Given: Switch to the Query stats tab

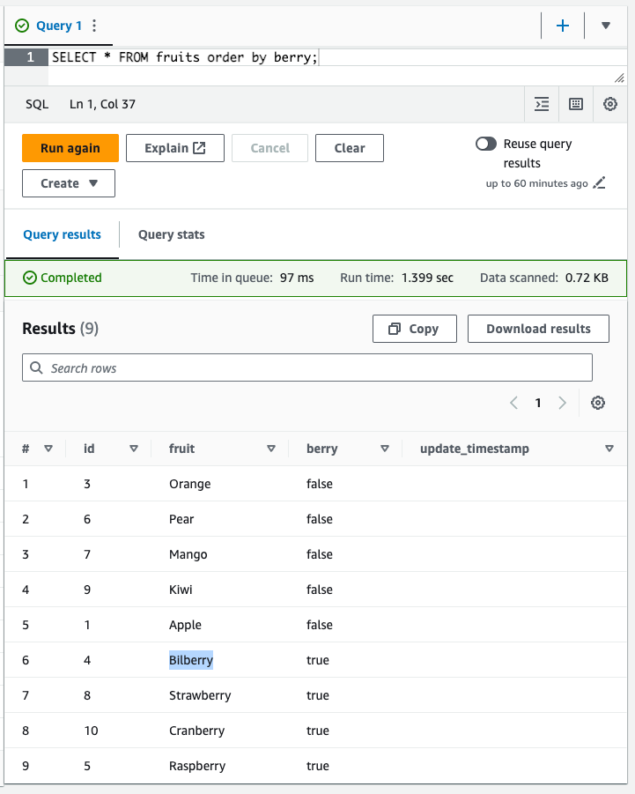Looking at the screenshot, I should pyautogui.click(x=171, y=234).
